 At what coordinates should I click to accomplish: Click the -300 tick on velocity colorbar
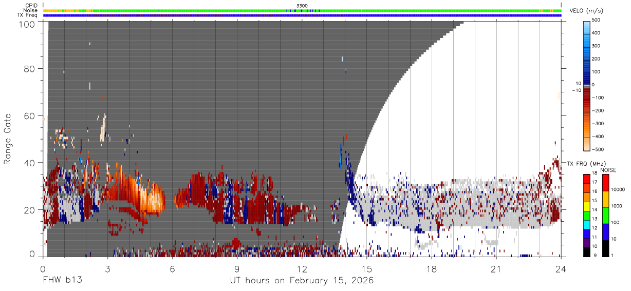click(597, 123)
